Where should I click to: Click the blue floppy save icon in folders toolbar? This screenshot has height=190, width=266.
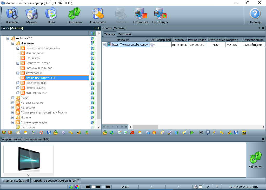coord(49,133)
